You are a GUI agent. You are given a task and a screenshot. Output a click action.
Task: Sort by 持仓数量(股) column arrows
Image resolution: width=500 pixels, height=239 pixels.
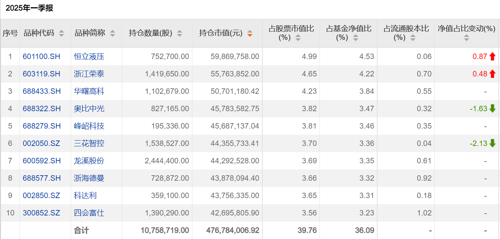point(179,33)
